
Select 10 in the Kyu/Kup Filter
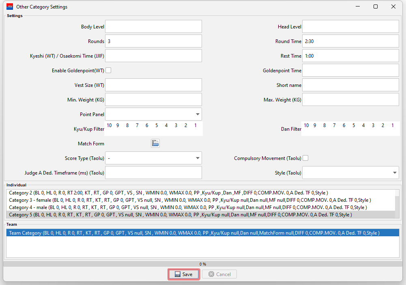tap(110, 125)
